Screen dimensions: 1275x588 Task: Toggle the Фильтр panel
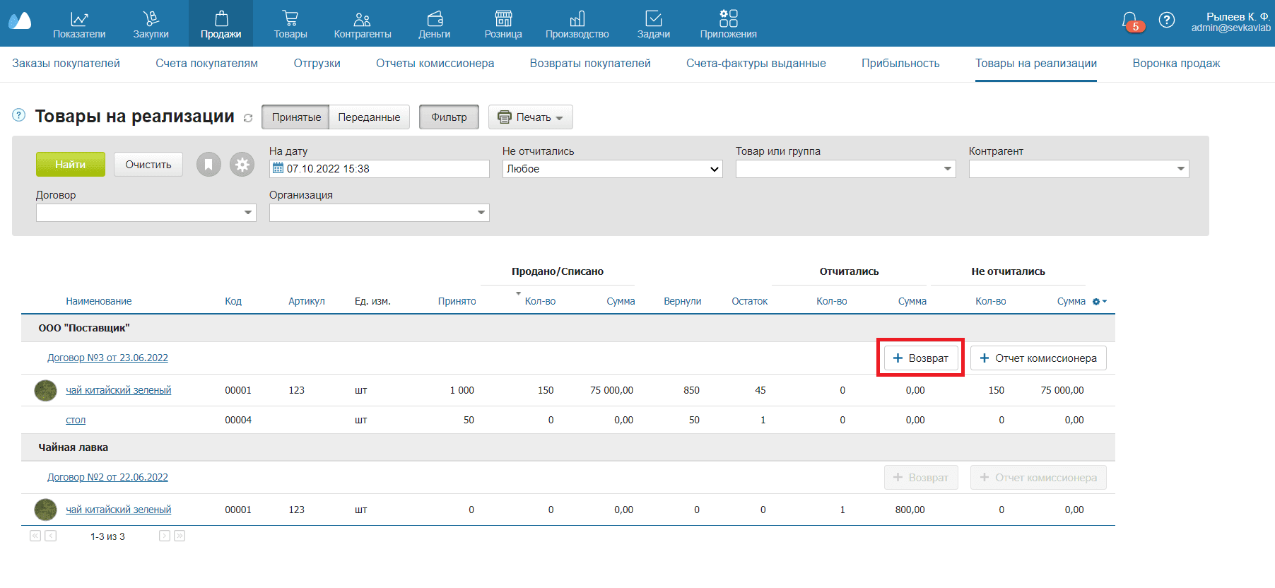click(x=449, y=117)
